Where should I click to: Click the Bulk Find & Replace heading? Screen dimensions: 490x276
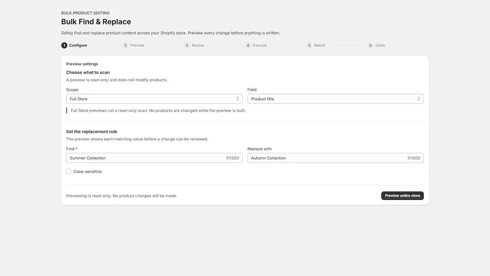(96, 21)
